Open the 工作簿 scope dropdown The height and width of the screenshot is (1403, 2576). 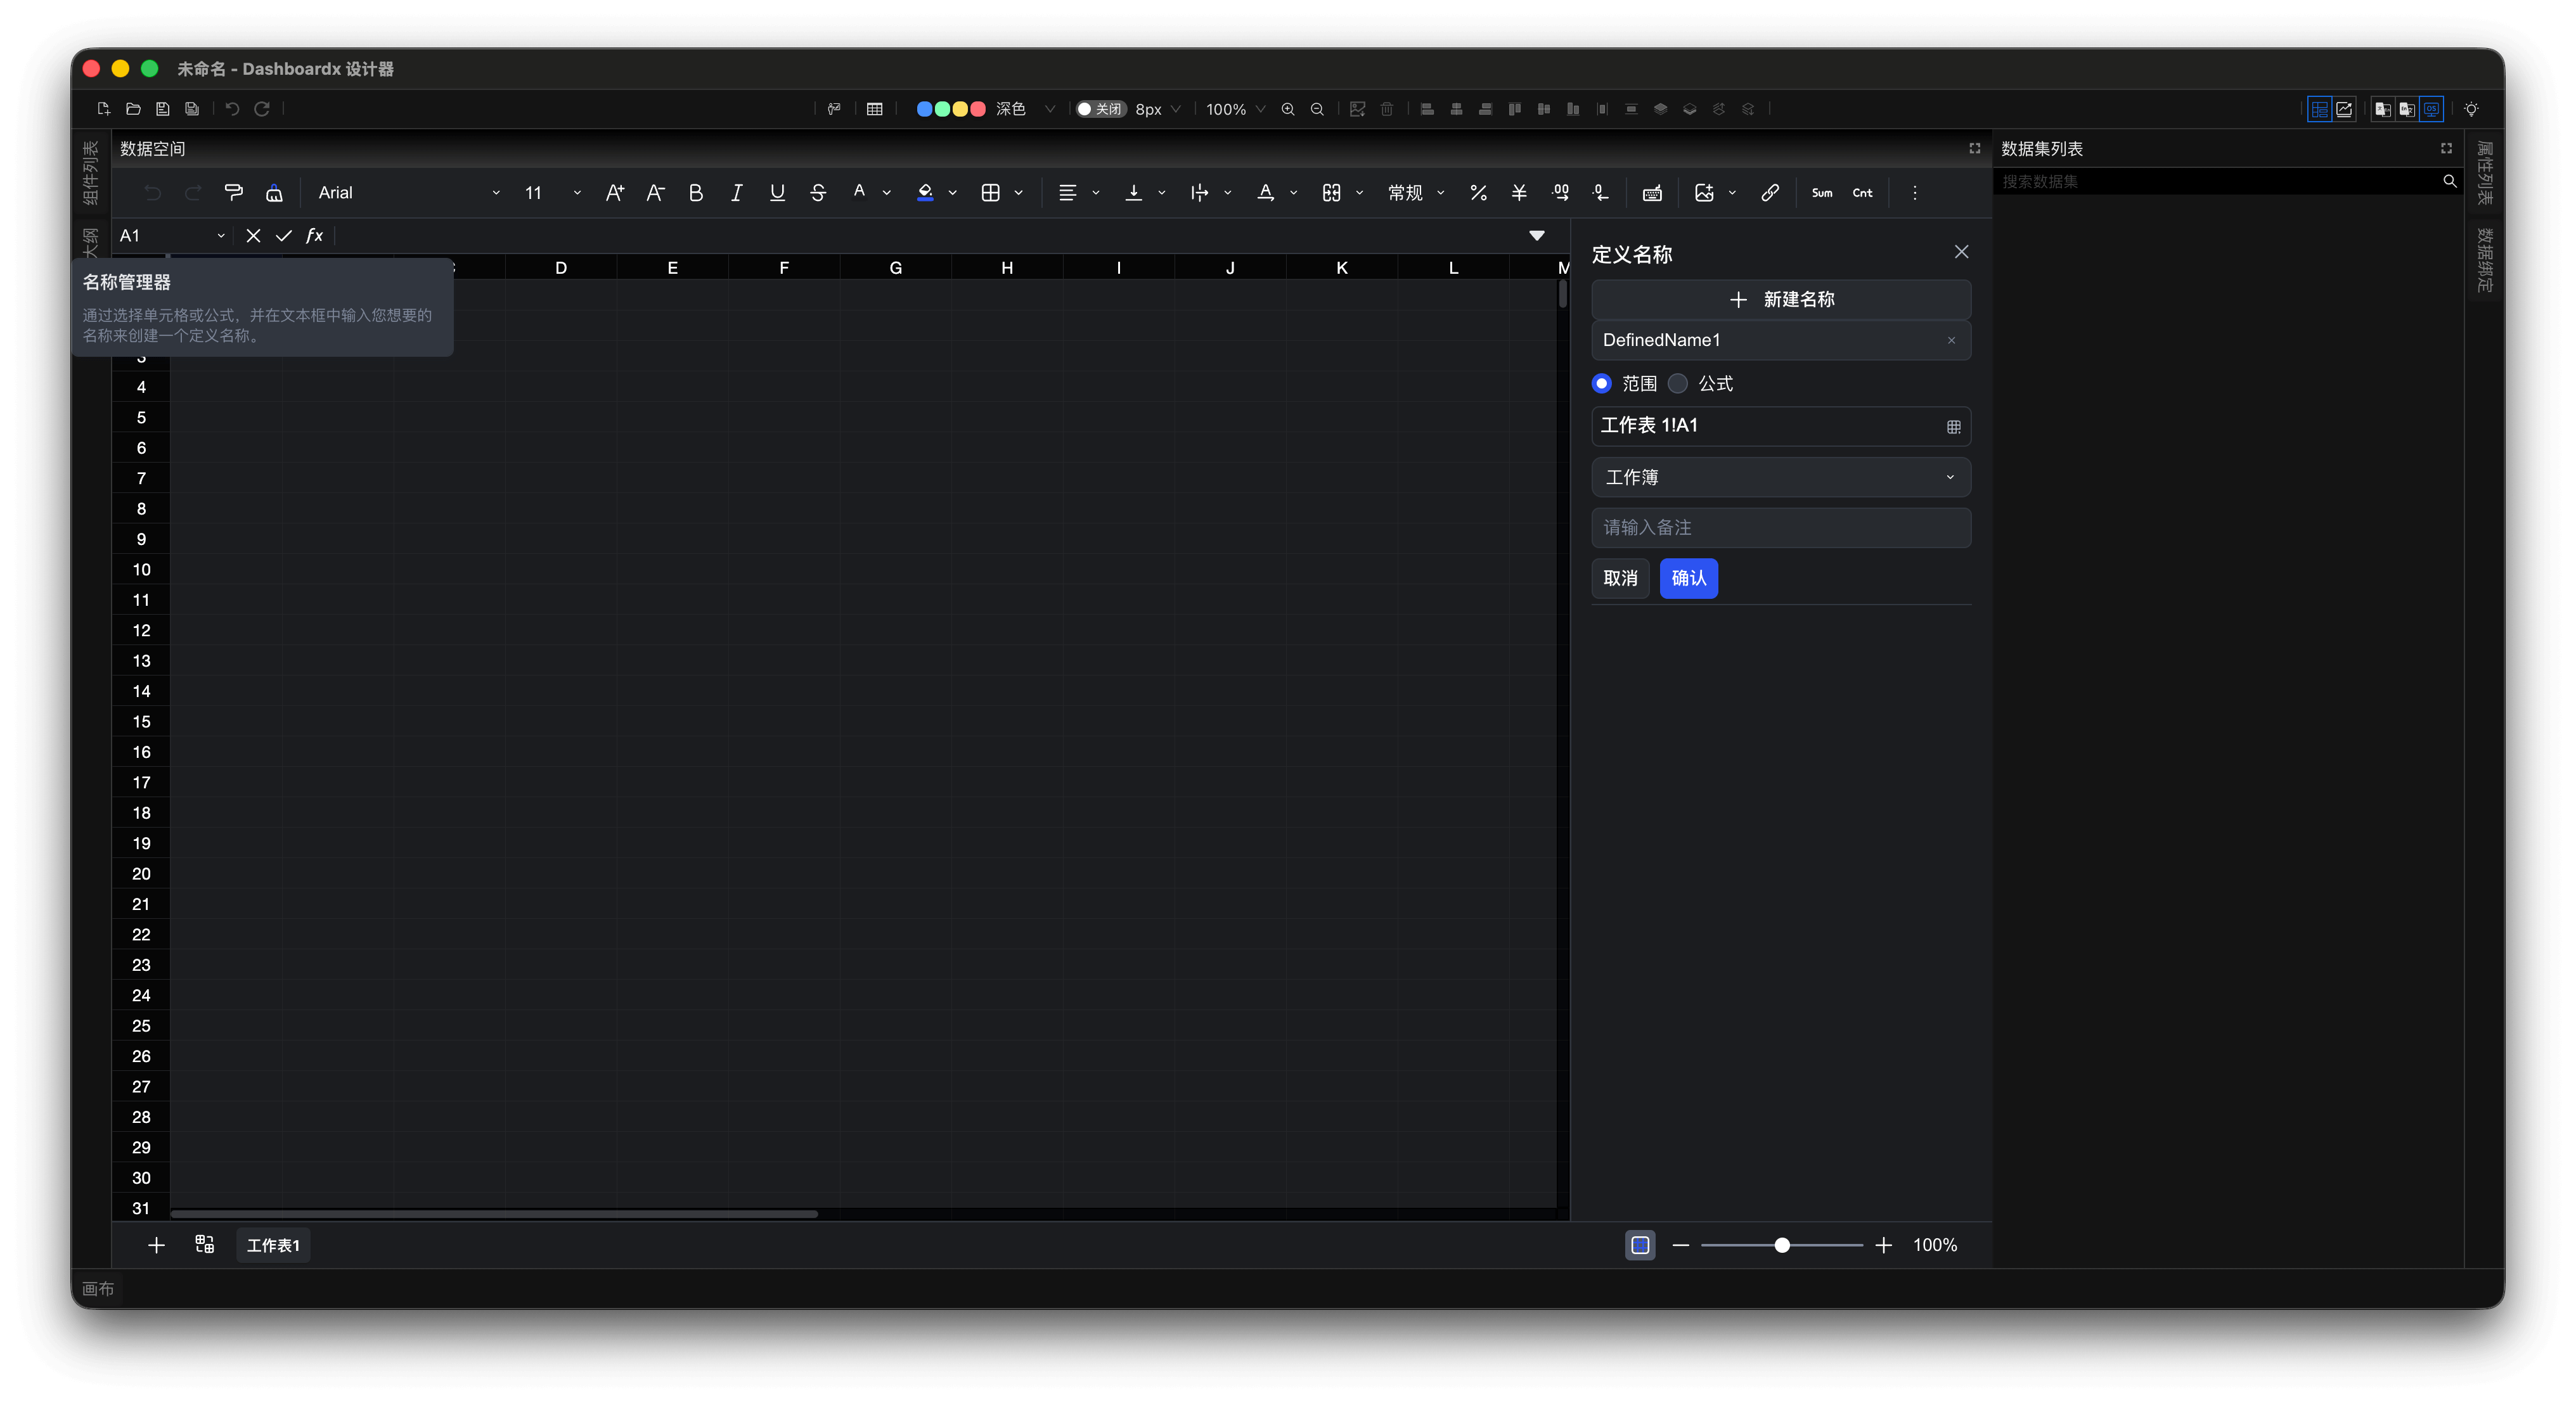(x=1781, y=477)
